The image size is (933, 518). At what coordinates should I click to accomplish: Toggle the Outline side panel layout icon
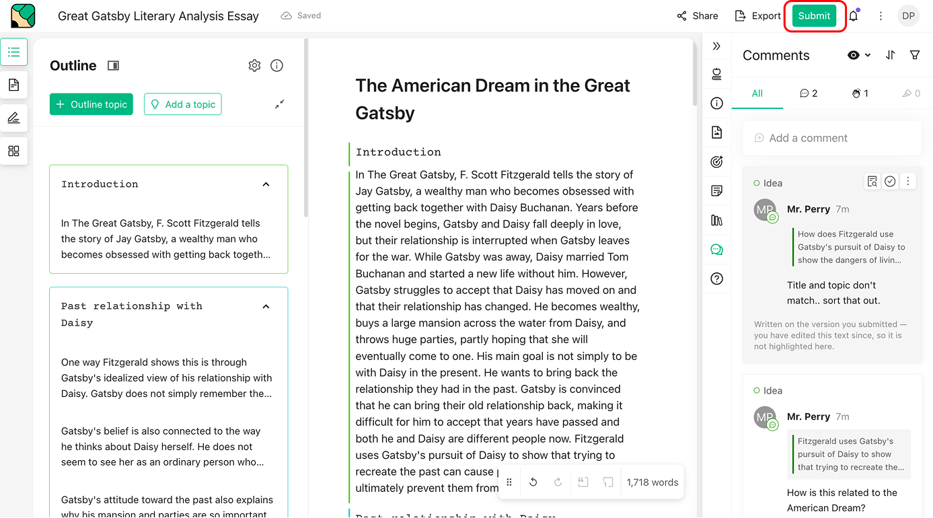(113, 65)
